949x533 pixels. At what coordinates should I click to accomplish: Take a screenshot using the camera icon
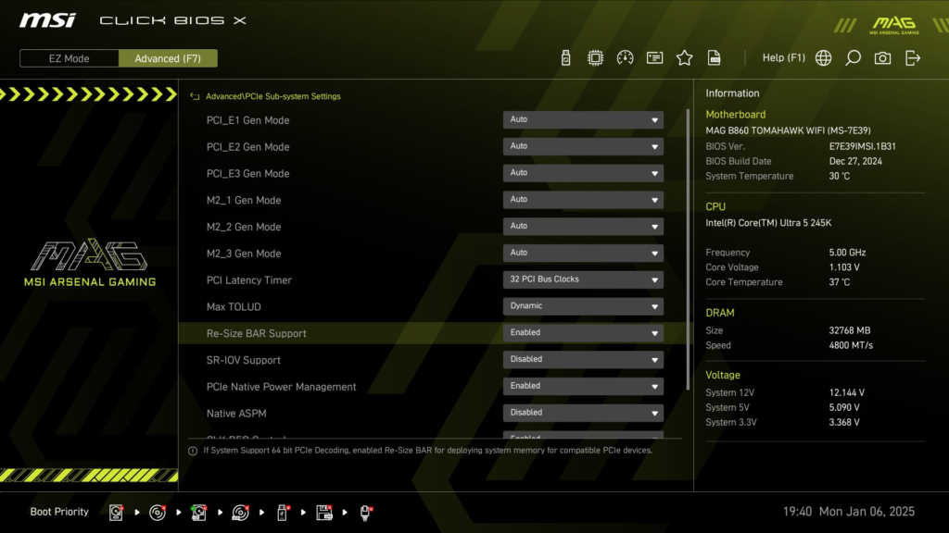tap(882, 57)
